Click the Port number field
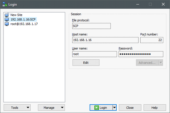This screenshot has height=113, width=170. pos(152,40)
